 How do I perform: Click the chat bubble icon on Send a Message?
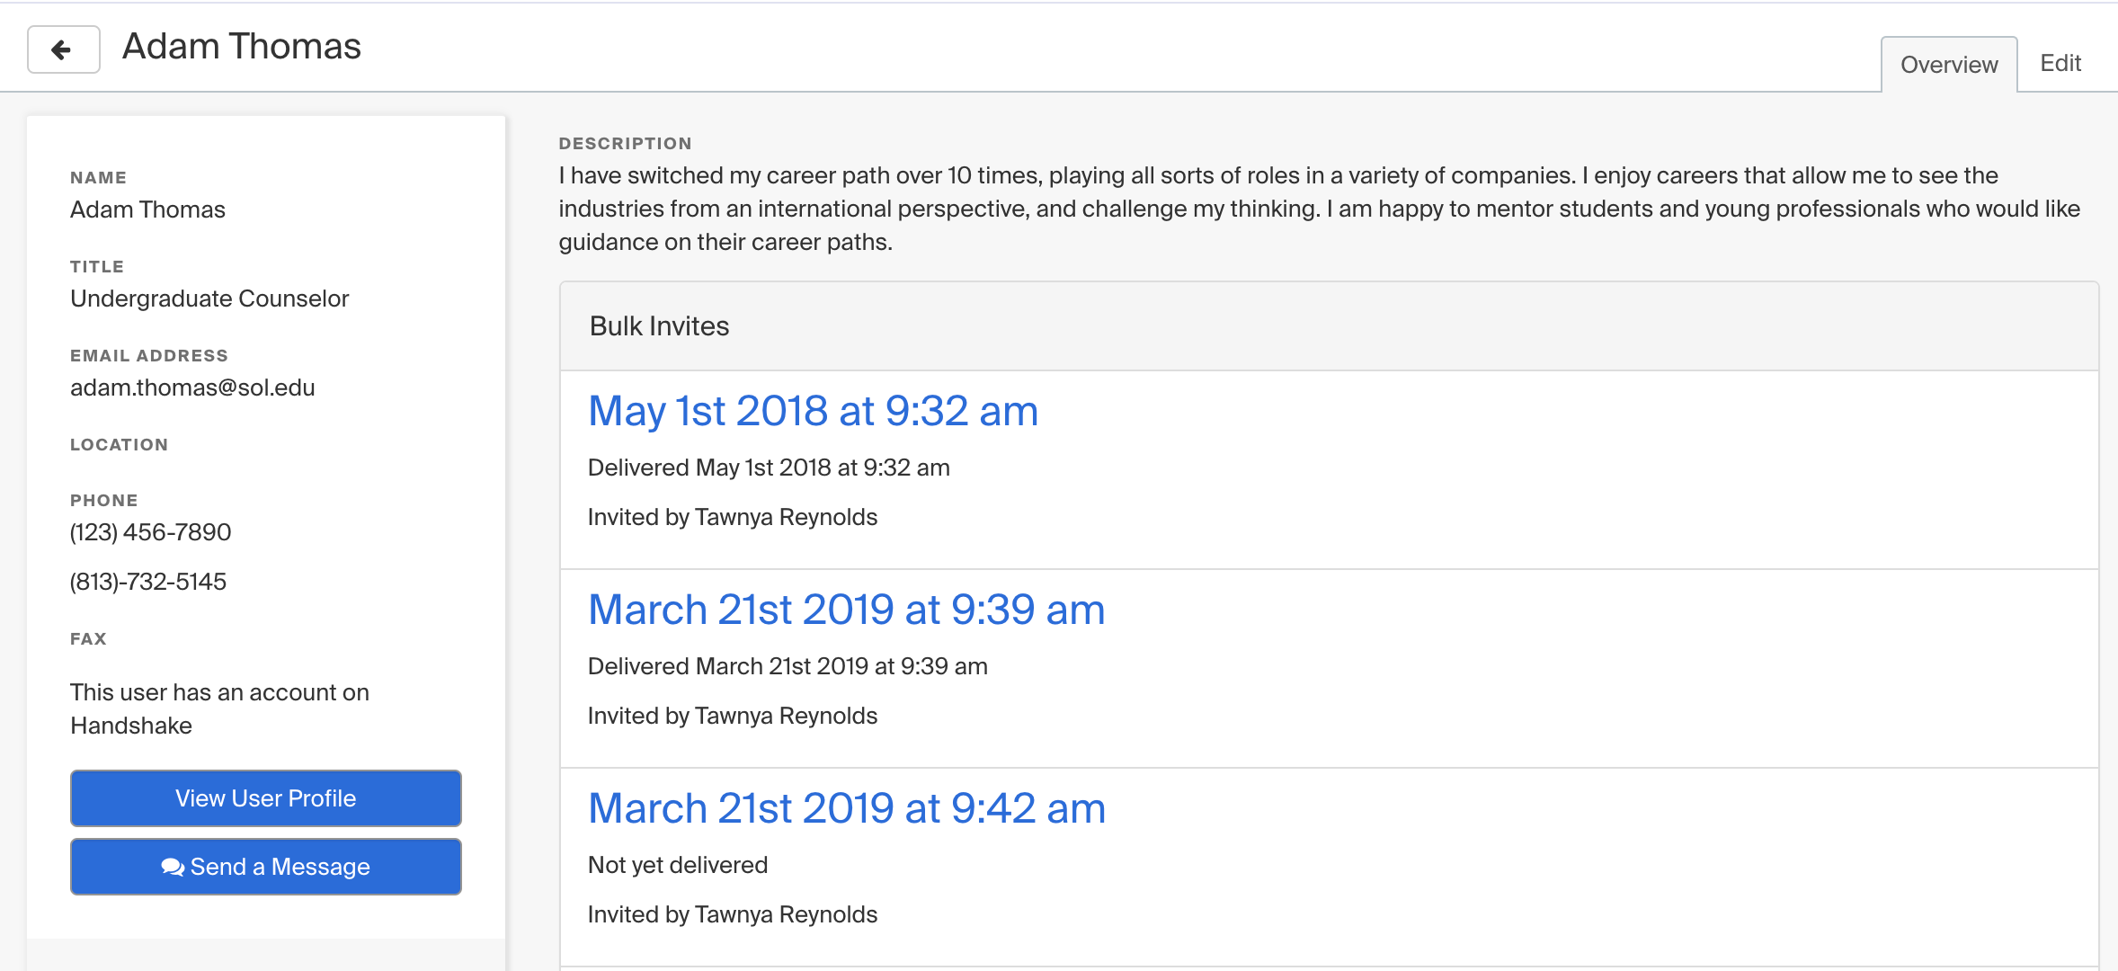[173, 867]
